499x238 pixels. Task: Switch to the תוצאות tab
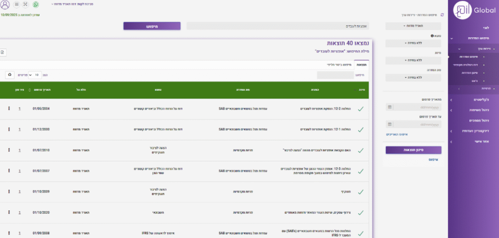[x=362, y=64]
